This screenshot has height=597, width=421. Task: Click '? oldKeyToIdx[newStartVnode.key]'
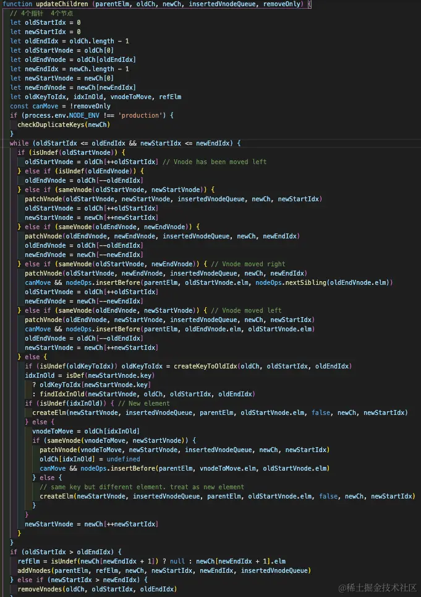(91, 385)
